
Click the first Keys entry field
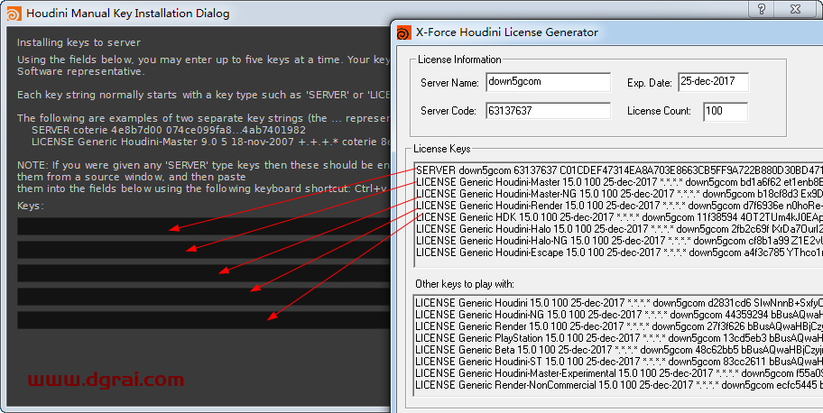204,226
